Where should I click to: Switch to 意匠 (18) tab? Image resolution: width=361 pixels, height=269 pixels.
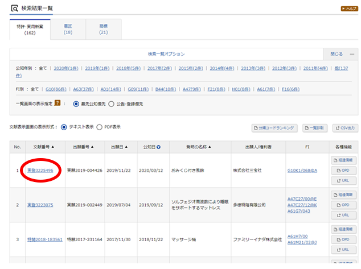pos(68,29)
